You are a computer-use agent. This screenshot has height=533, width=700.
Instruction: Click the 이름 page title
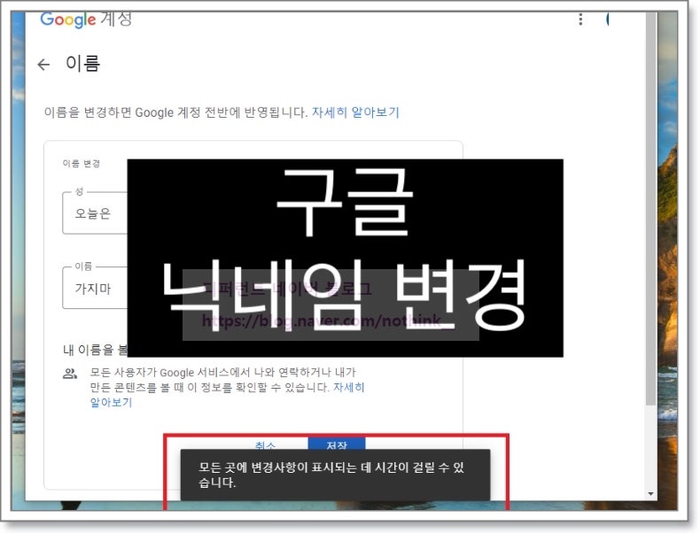[82, 64]
